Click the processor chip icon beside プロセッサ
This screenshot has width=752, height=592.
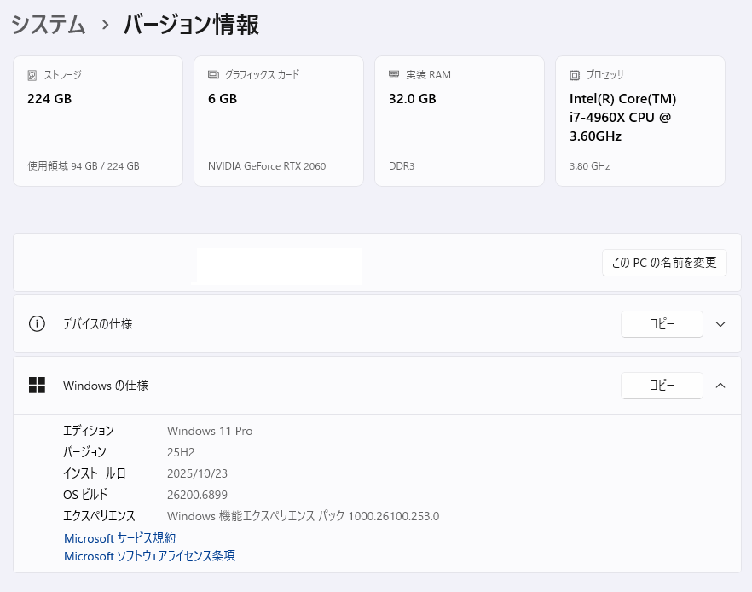(575, 75)
